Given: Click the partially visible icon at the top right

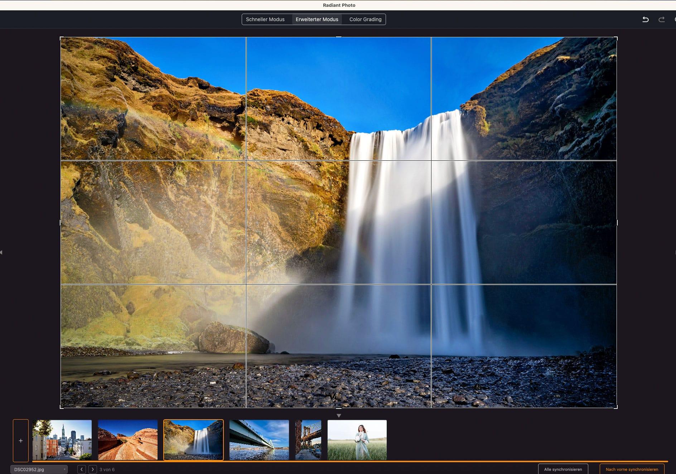Looking at the screenshot, I should coord(675,19).
